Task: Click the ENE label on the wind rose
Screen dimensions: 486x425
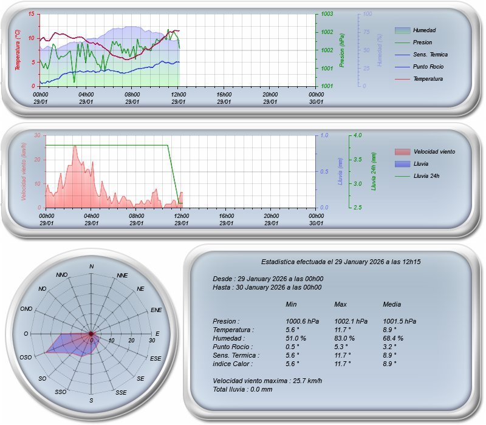Action: 156,310
